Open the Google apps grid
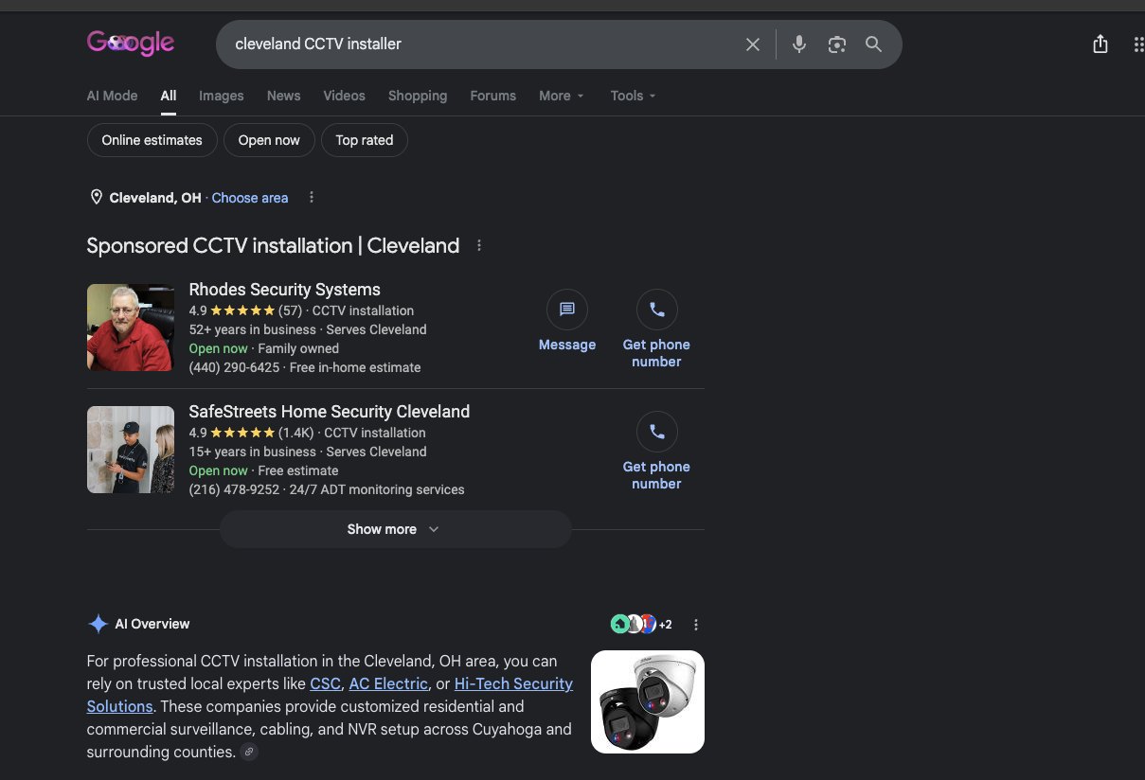 pos(1137,44)
